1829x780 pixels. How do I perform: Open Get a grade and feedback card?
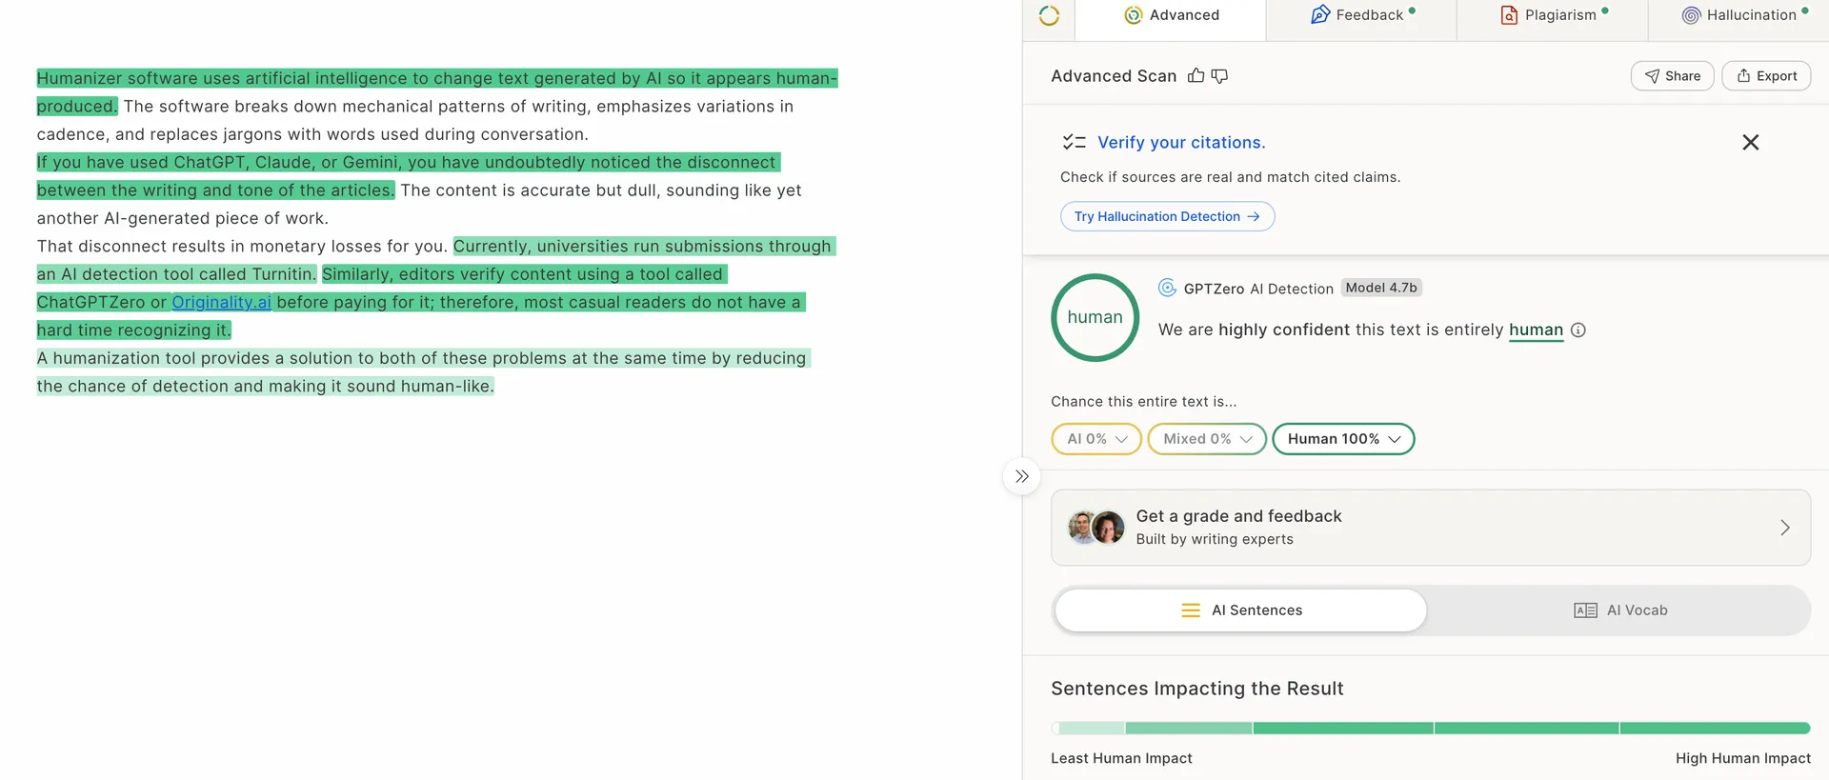(1431, 528)
